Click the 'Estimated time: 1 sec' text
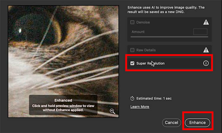 (154, 98)
